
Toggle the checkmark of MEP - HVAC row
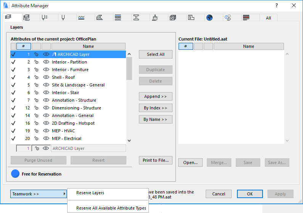click(13, 131)
